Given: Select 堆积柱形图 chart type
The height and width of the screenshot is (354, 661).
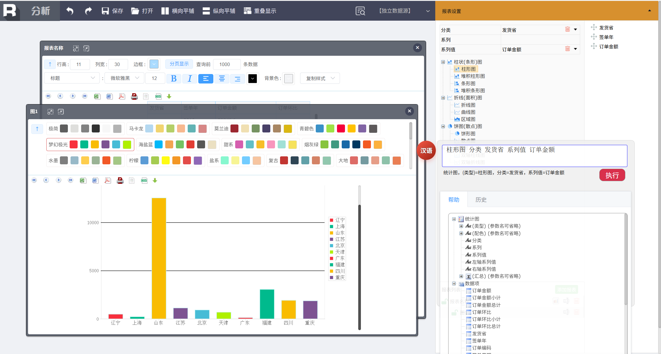Looking at the screenshot, I should click(x=473, y=76).
